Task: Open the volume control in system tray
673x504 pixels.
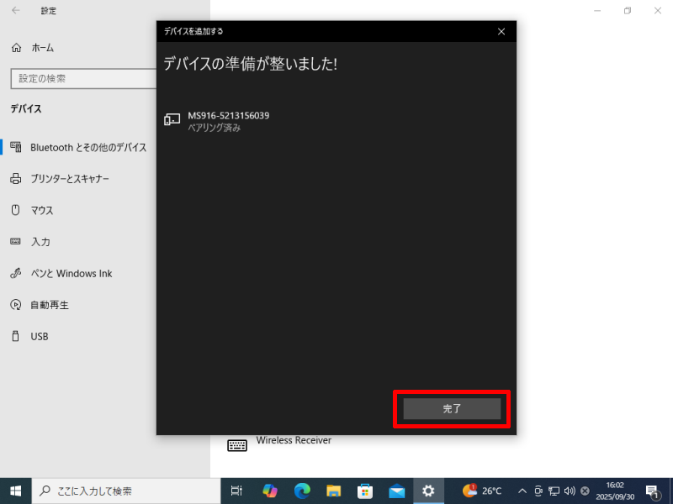Action: (570, 491)
